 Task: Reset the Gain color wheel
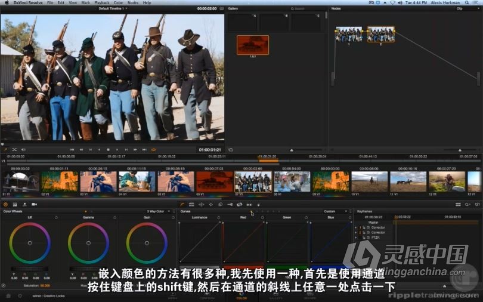coord(173,218)
